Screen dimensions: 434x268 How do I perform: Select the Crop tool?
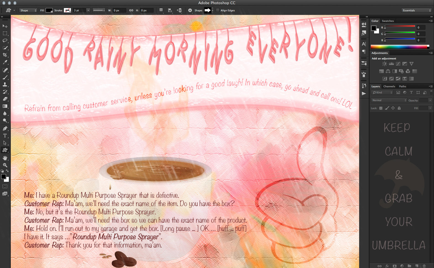[5, 55]
